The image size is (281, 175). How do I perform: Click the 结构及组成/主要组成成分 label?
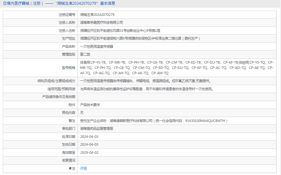coord(56,81)
